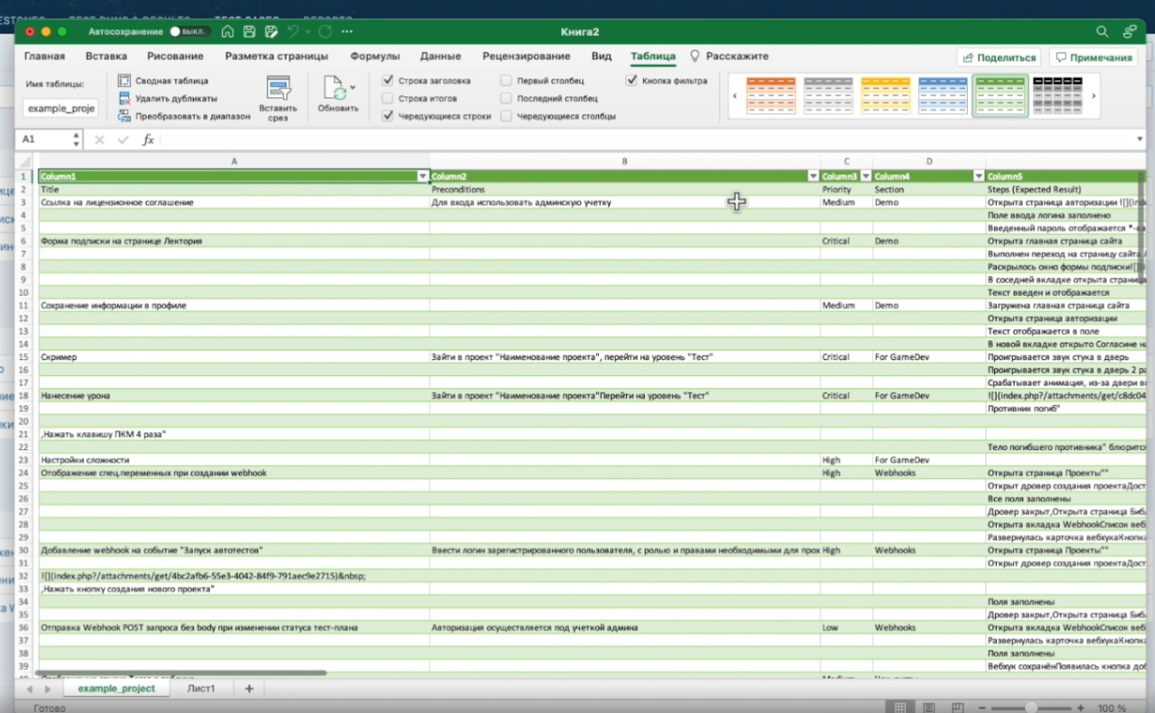
Task: Uncheck Строка заголовка checkbox
Action: point(388,80)
